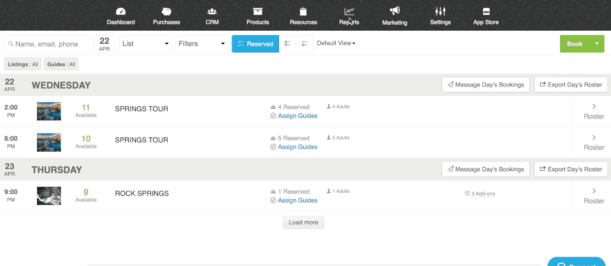Click the add-ons box icon for Rock Springs
Viewport: 611px width, 266px height.
coord(467,193)
